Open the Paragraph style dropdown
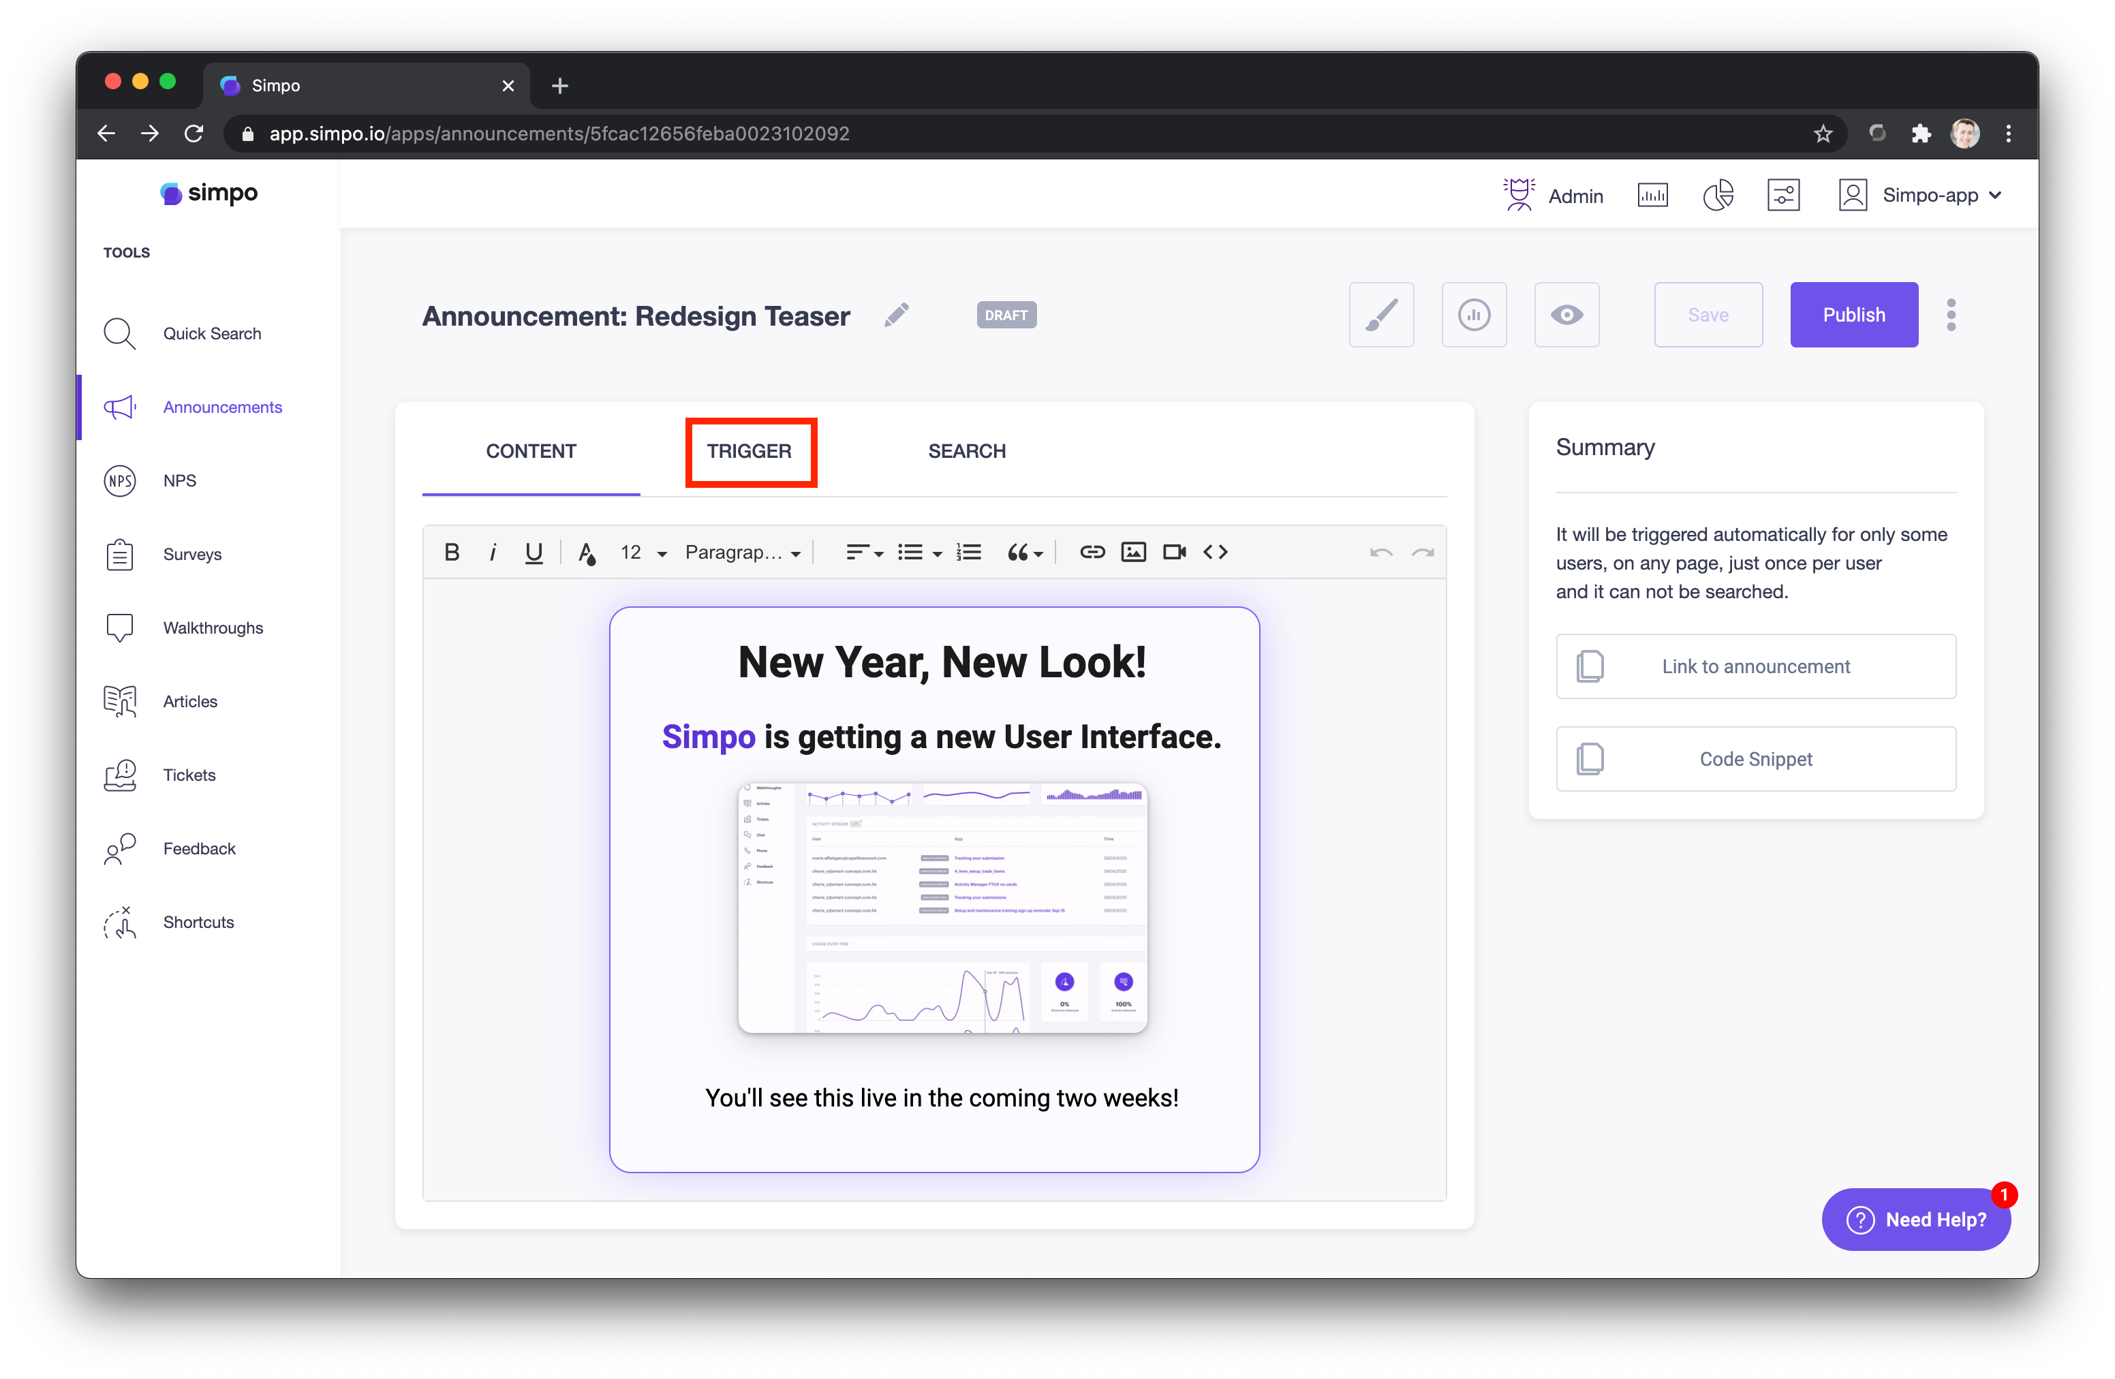The width and height of the screenshot is (2115, 1379). click(743, 552)
